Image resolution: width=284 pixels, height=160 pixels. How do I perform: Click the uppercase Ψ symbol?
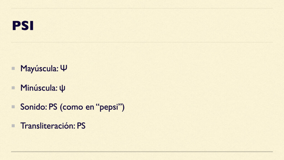(x=64, y=69)
